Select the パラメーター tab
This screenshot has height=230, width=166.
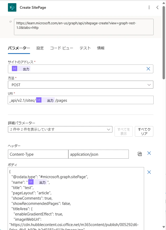(x=19, y=48)
